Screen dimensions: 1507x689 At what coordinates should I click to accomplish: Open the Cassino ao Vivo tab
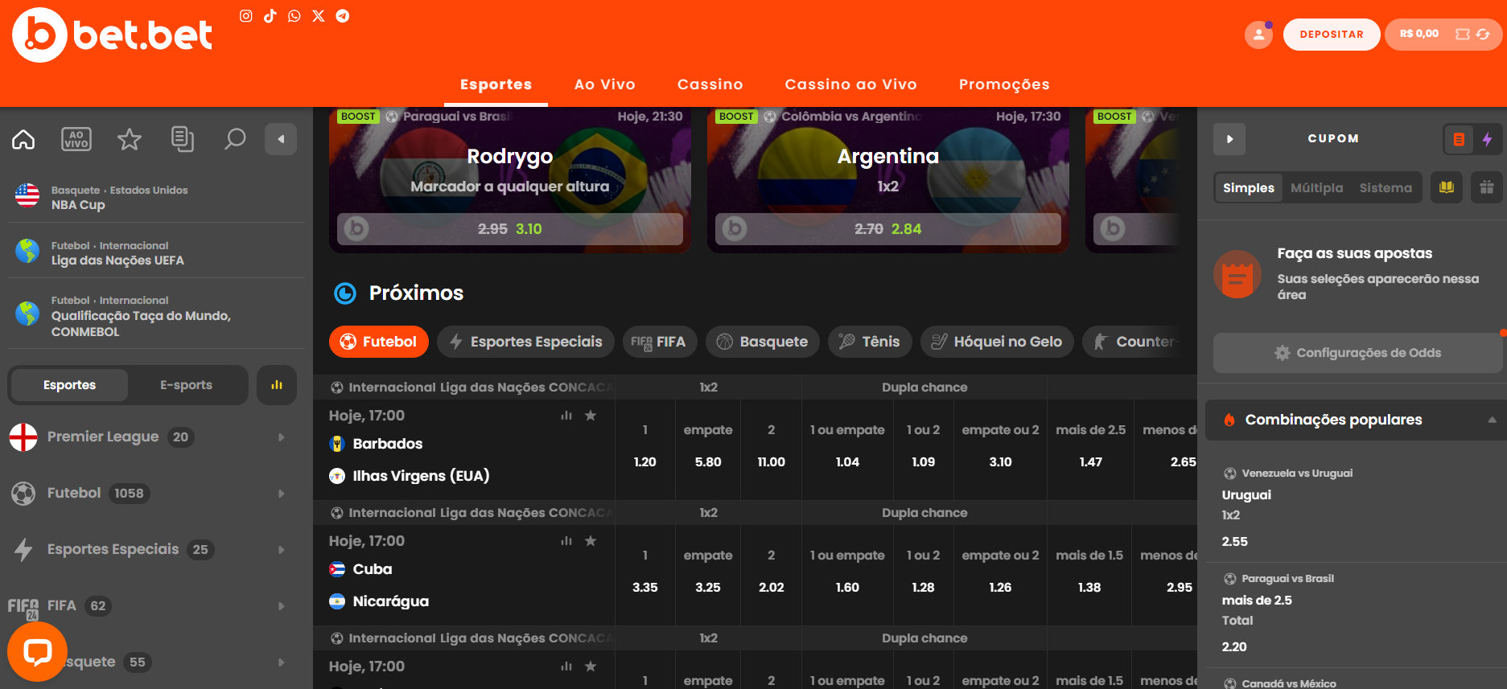pos(851,84)
